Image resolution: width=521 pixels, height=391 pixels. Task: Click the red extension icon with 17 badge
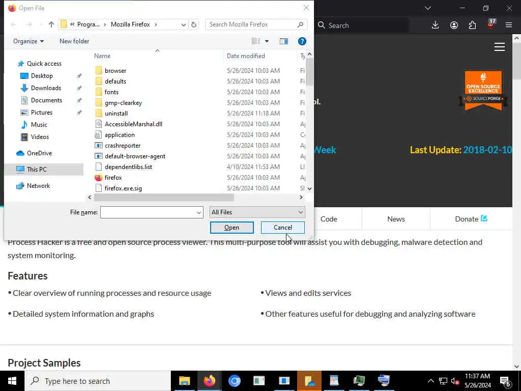click(491, 24)
